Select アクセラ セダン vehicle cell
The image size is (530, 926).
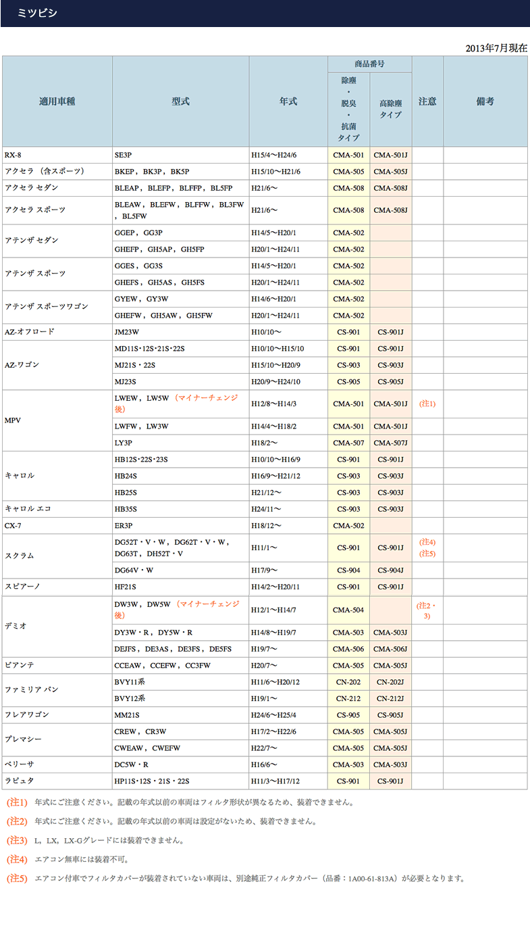[x=57, y=188]
